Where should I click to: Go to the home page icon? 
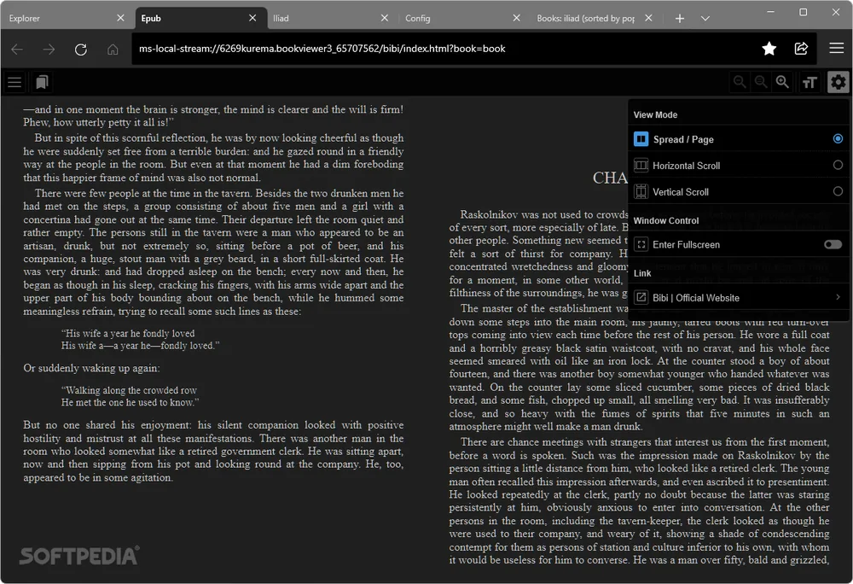(x=113, y=50)
